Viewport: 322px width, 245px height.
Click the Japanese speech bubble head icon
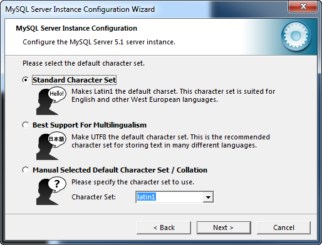click(51, 146)
